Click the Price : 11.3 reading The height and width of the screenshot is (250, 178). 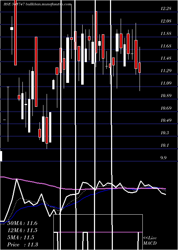pyautogui.click(x=22, y=245)
